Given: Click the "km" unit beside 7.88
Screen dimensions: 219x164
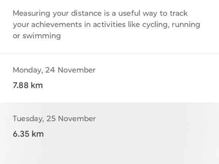Looking at the screenshot, I should (x=37, y=86).
